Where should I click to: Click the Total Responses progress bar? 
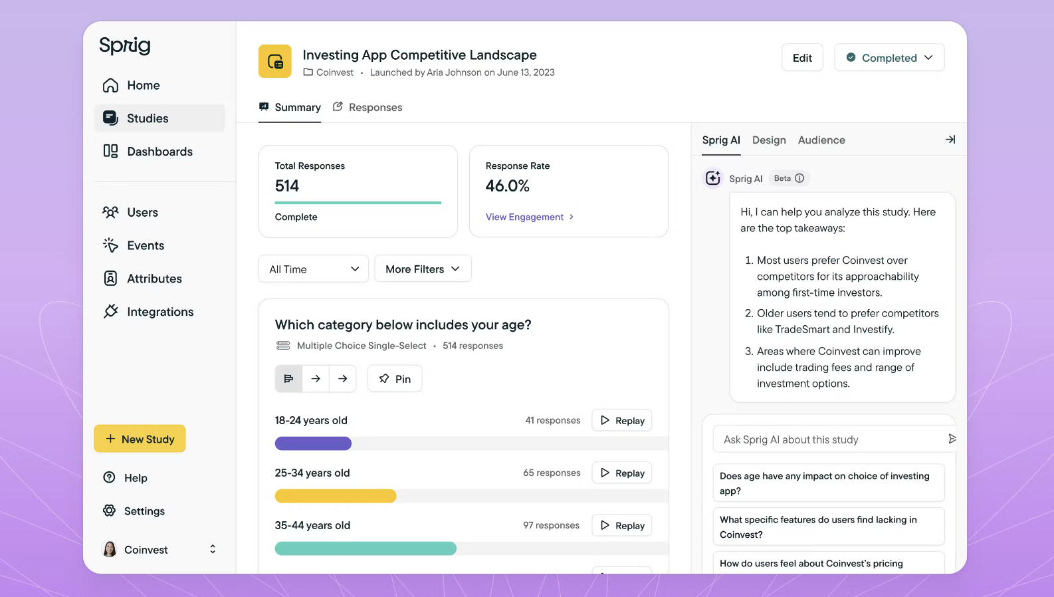click(358, 202)
